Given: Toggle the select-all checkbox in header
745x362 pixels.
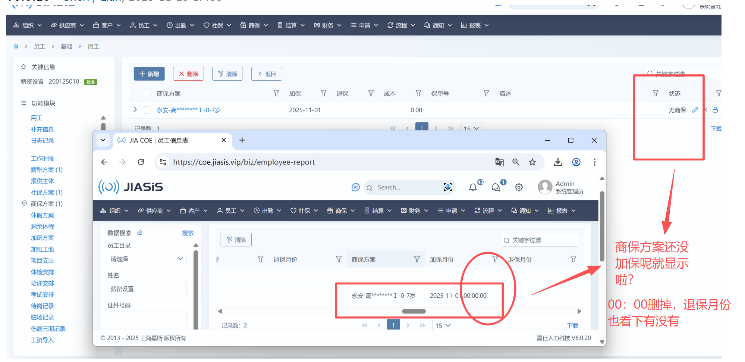Looking at the screenshot, I should click(x=147, y=93).
